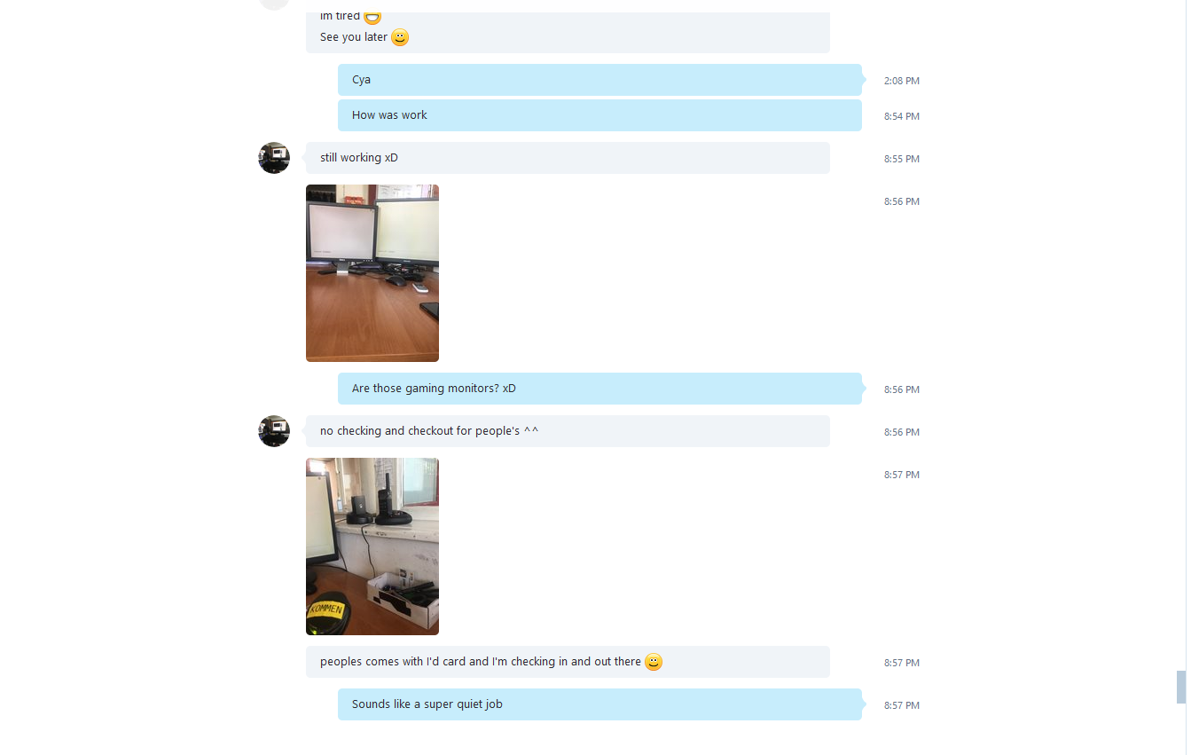Click the 8:57 PM timestamp next to walkie-talkie photo
The height and width of the screenshot is (755, 1191).
click(x=902, y=475)
